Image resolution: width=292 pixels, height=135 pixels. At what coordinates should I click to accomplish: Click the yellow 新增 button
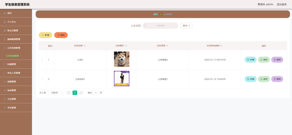coord(45,35)
